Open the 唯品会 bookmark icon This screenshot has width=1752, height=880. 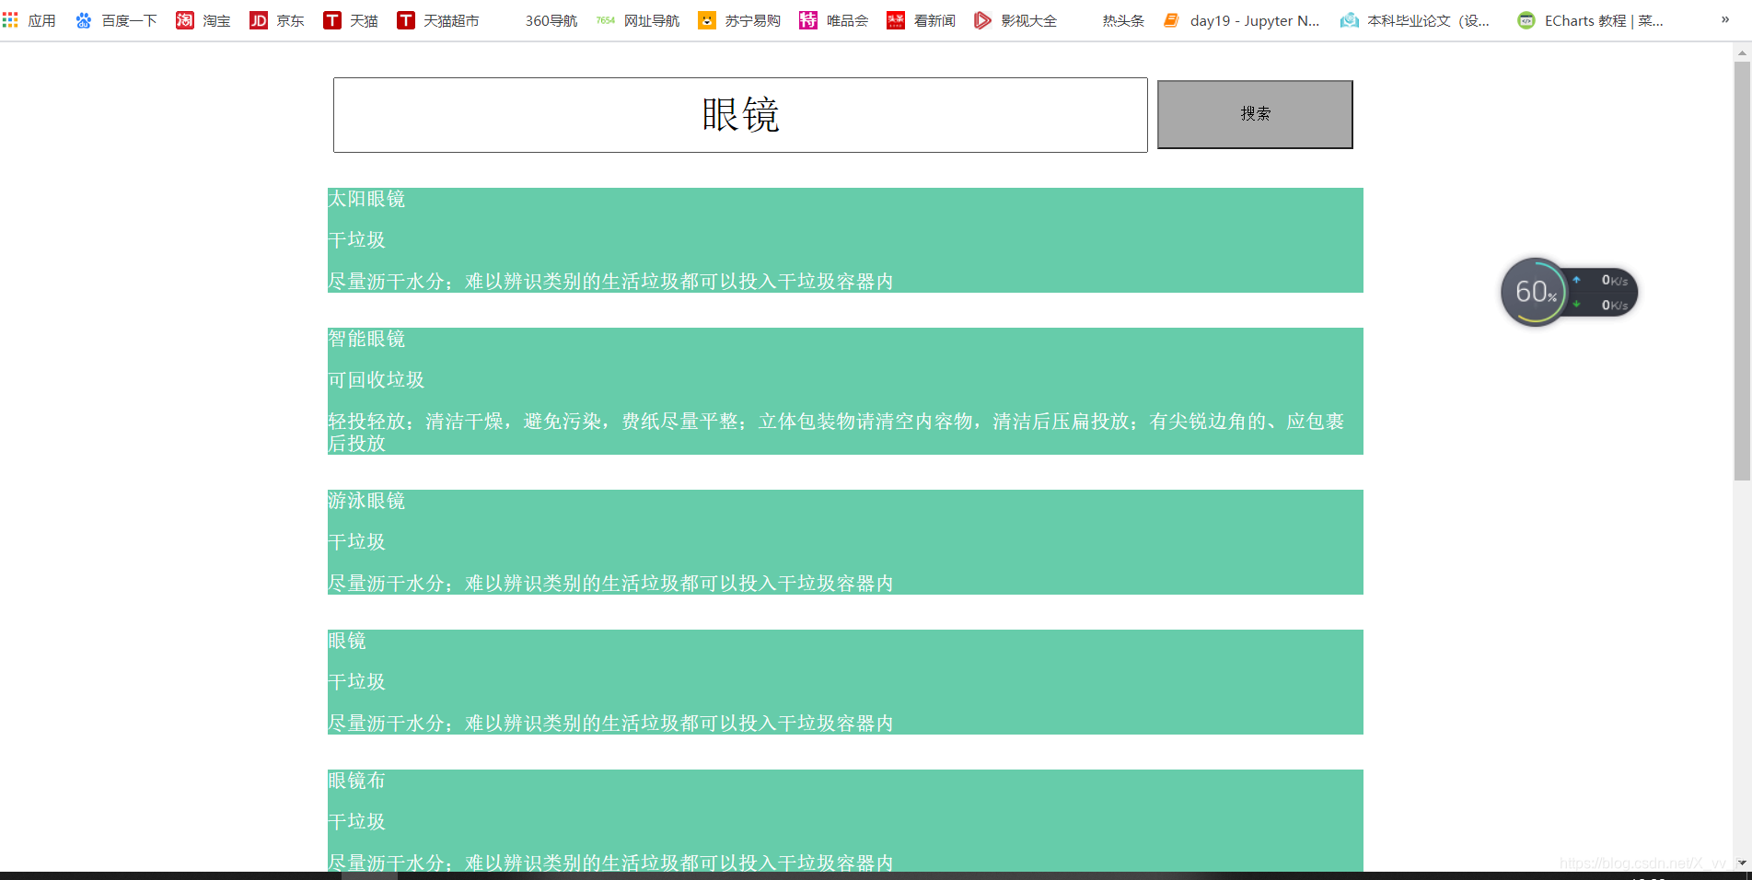(808, 20)
